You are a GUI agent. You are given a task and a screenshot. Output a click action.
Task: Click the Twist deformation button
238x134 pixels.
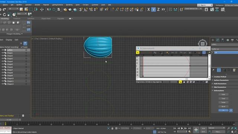click(x=223, y=99)
